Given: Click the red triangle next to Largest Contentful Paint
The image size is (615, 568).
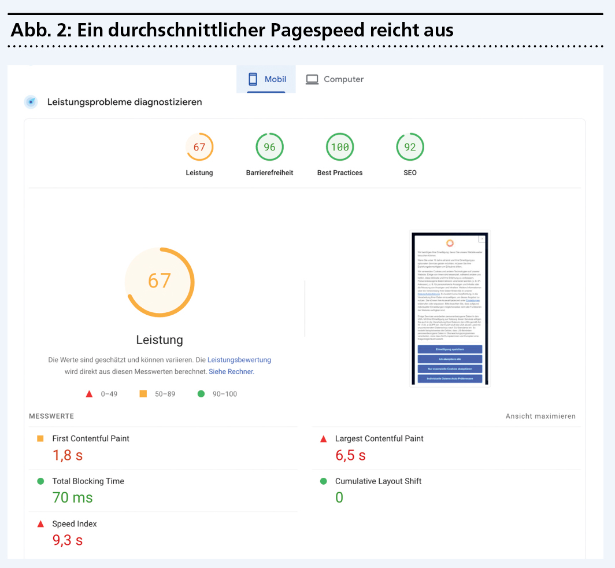Looking at the screenshot, I should pyautogui.click(x=324, y=439).
